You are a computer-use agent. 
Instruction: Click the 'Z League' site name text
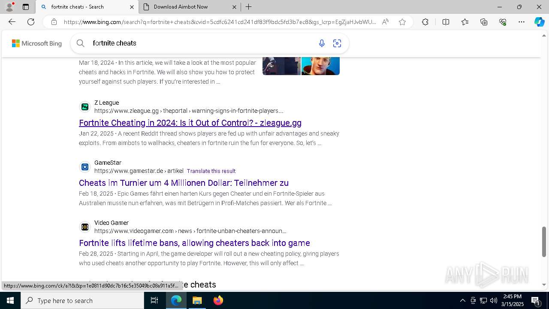(106, 103)
